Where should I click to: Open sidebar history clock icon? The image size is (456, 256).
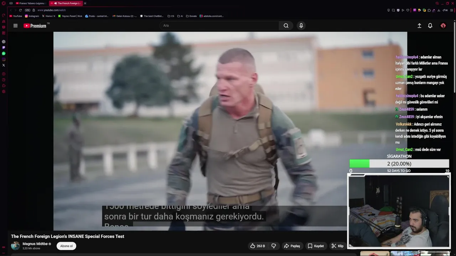[x=4, y=80]
